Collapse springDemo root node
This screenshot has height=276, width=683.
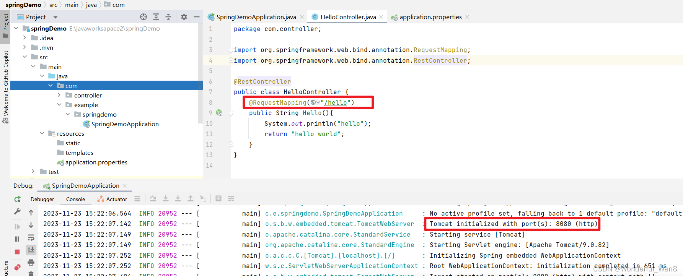point(16,28)
